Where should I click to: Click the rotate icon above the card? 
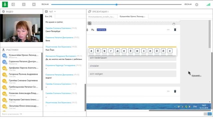click(x=174, y=24)
